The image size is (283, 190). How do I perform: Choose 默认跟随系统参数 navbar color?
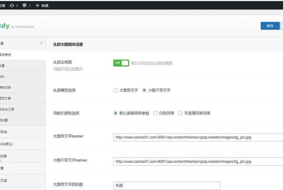point(116,113)
